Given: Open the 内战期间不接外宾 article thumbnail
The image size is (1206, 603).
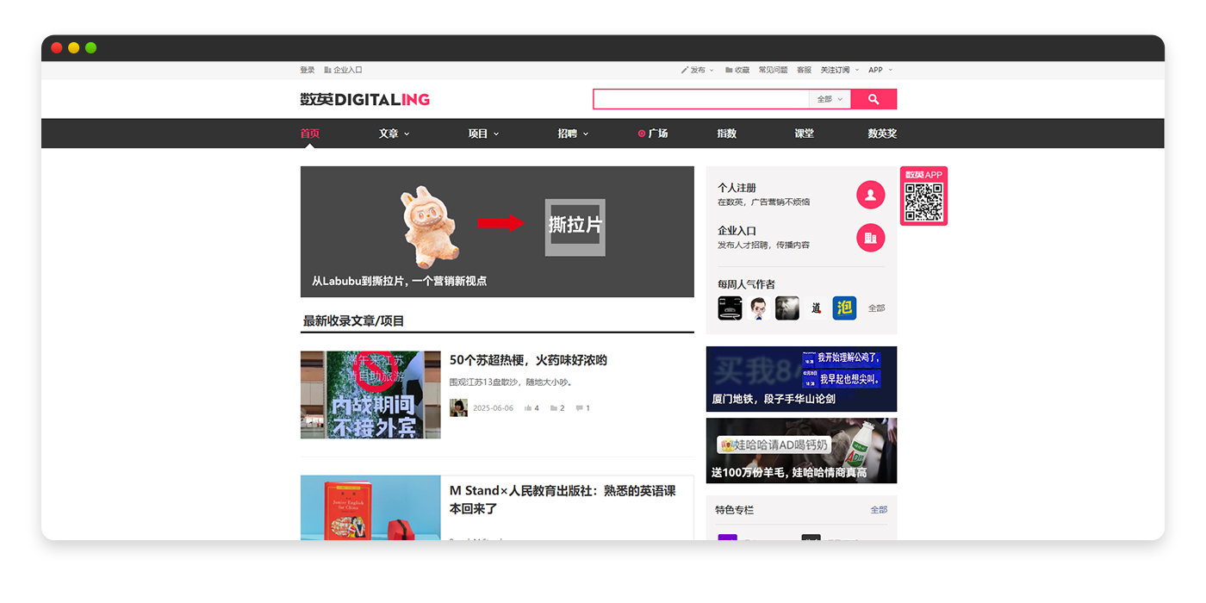Looking at the screenshot, I should pos(370,395).
